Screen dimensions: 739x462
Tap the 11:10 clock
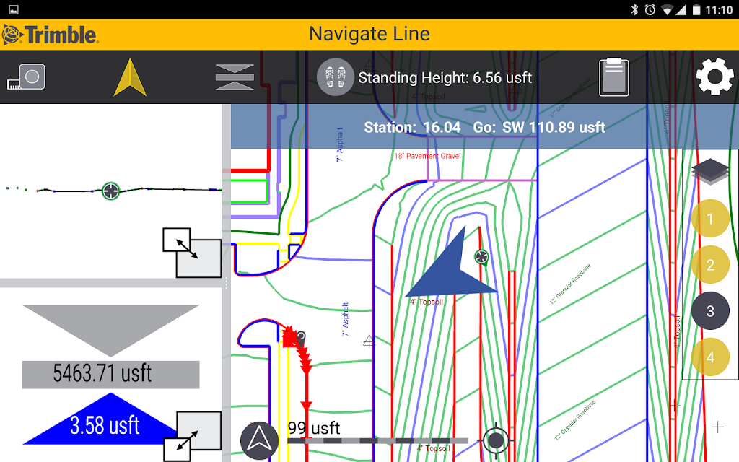pos(719,10)
